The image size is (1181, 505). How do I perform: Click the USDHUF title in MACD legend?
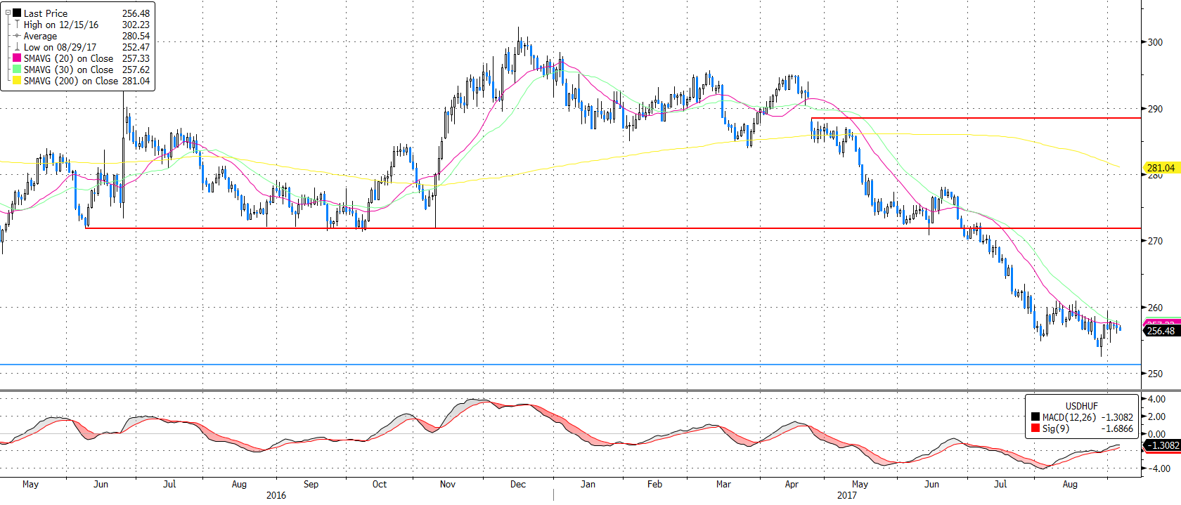point(1081,406)
